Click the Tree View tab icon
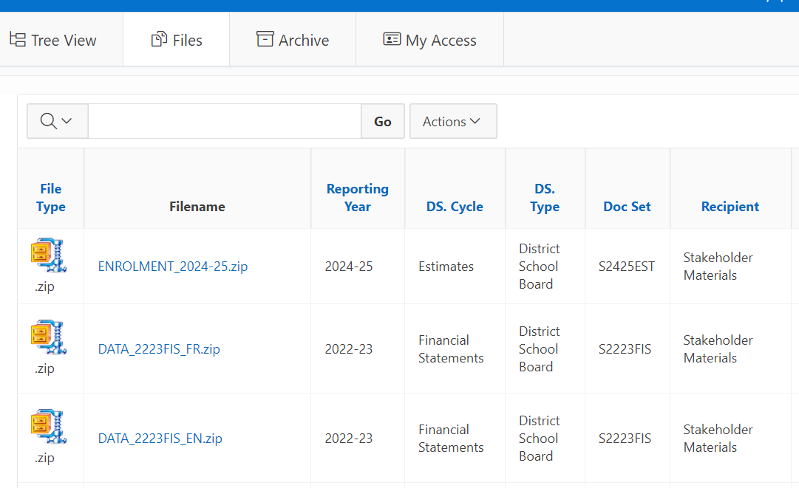The image size is (799, 488). (17, 40)
